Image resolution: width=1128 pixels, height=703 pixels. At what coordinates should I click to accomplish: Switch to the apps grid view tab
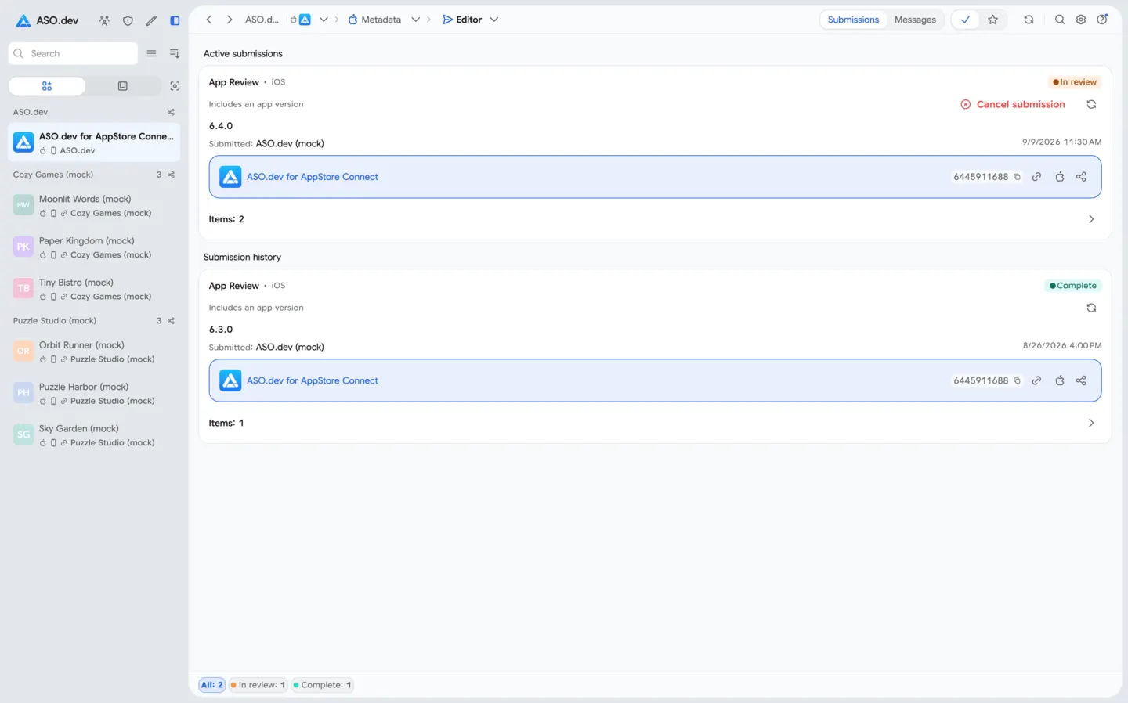47,86
